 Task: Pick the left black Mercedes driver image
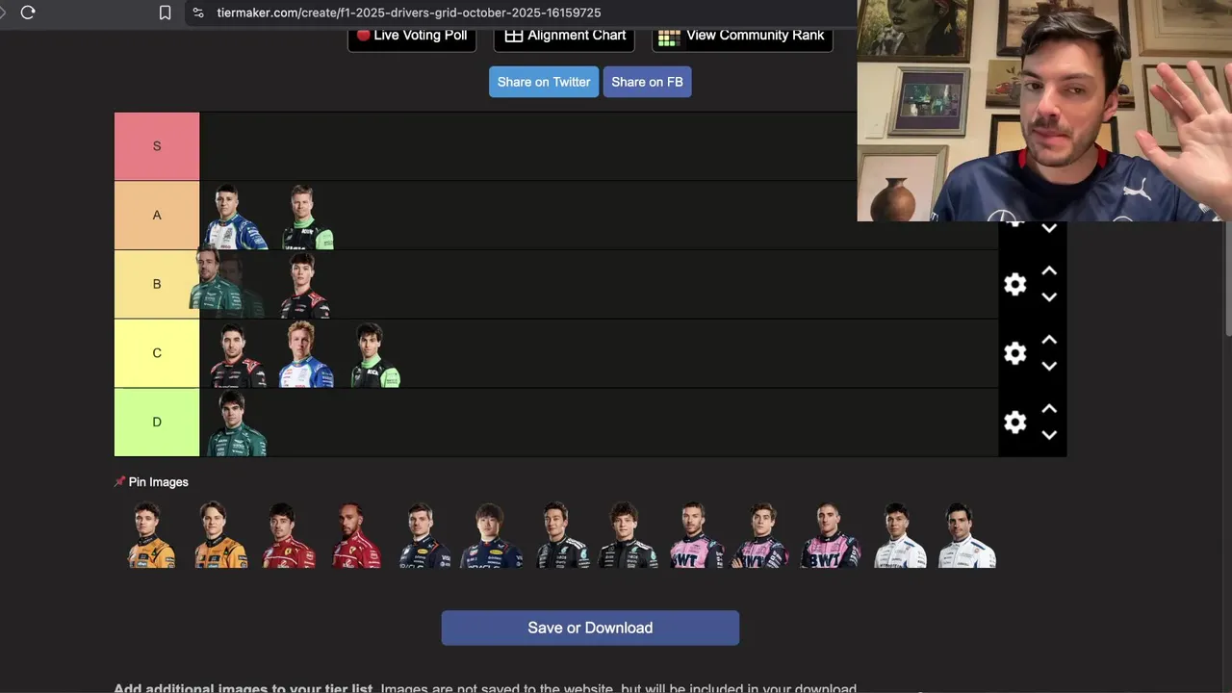[561, 535]
